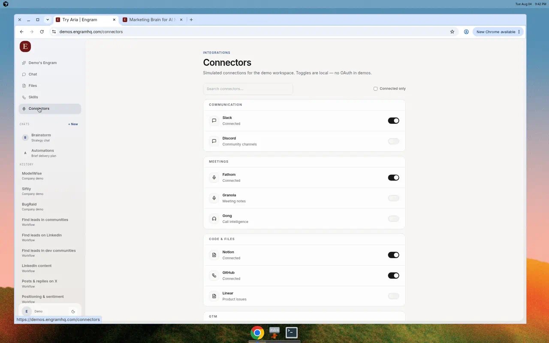Click the Fathom microphone icon
Image resolution: width=549 pixels, height=343 pixels.
(x=214, y=178)
